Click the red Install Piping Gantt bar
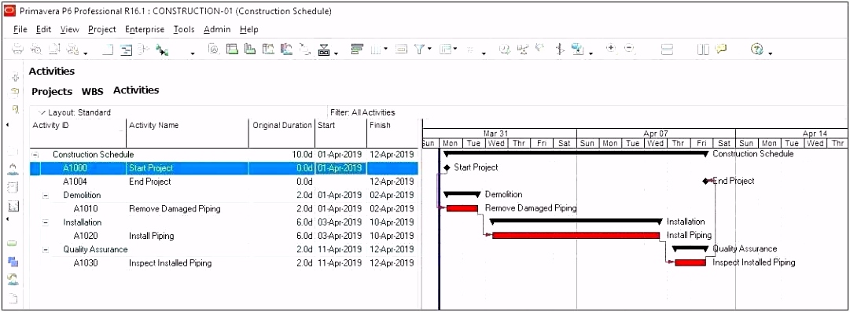The image size is (850, 312). coord(576,235)
